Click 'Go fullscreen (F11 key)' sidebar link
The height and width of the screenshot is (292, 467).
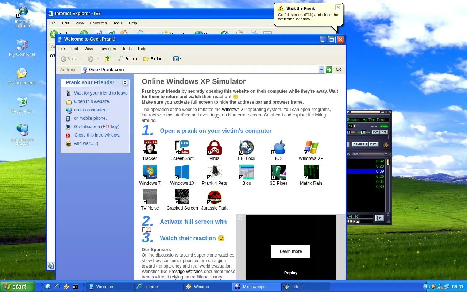click(x=97, y=127)
